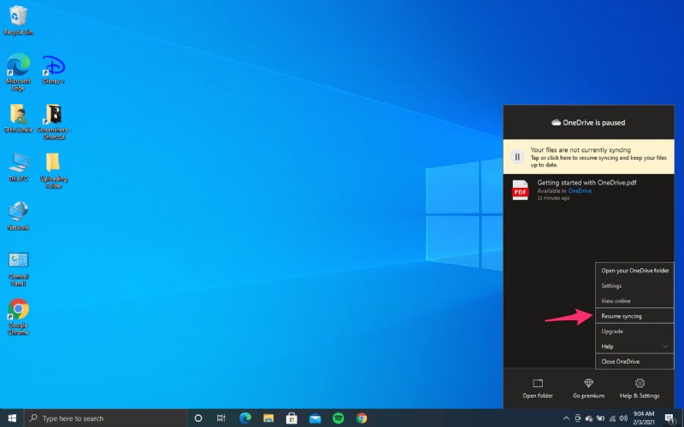Select the Screenshots shortcut icon
The width and height of the screenshot is (684, 427).
(x=54, y=122)
